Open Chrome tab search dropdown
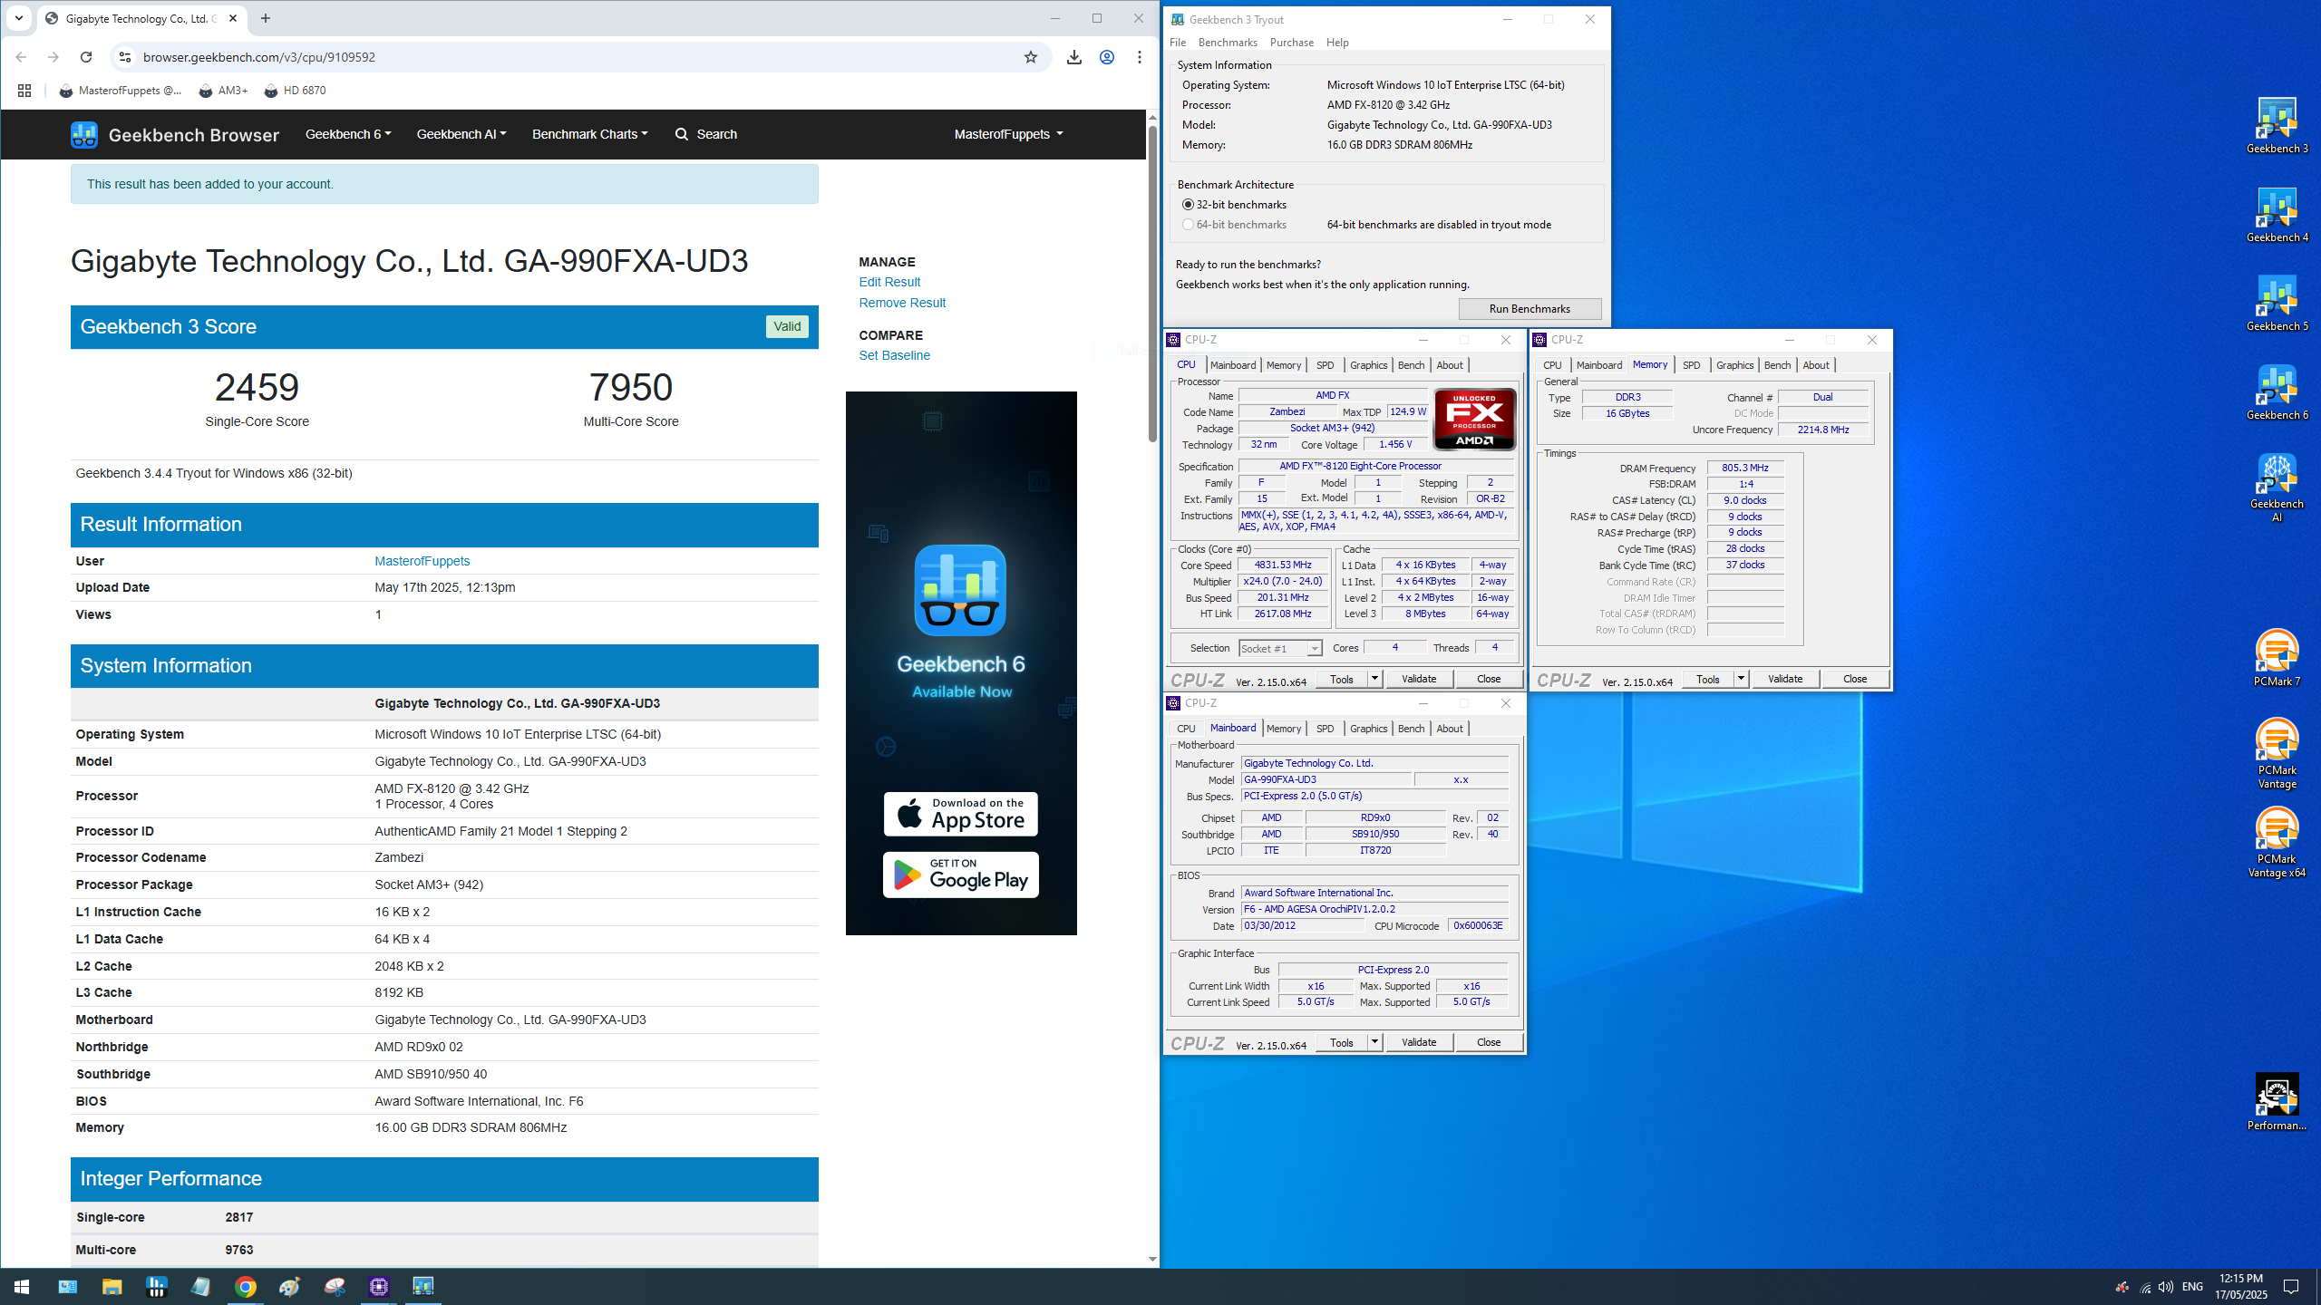 [x=18, y=18]
